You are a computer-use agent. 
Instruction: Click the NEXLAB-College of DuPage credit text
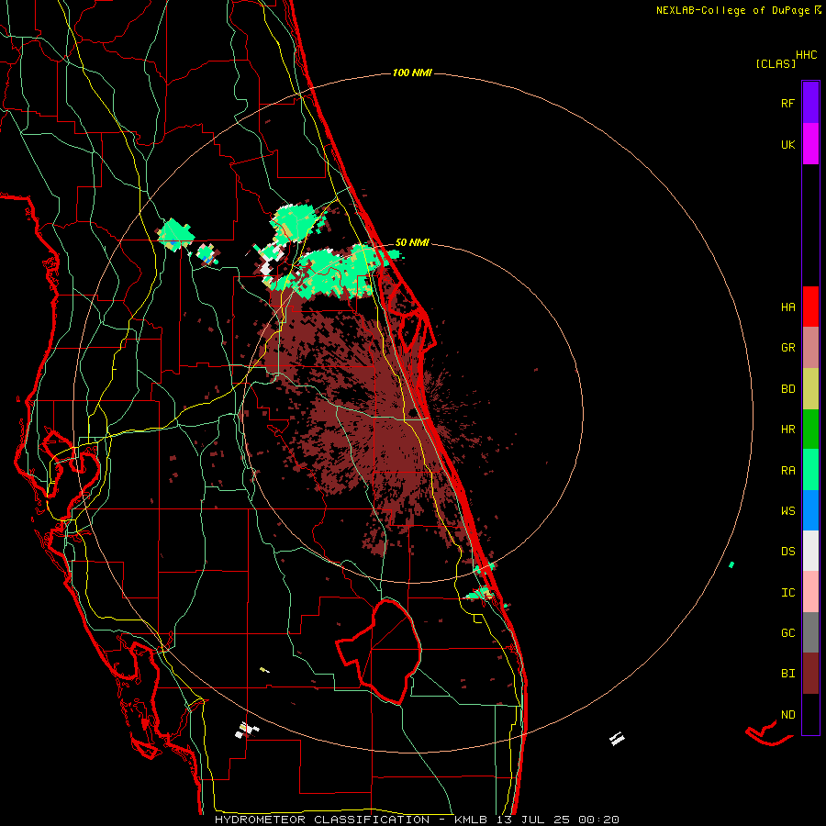[x=739, y=10]
